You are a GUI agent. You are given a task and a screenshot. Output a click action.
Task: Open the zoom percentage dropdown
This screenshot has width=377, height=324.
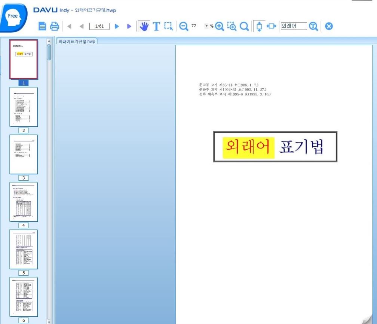(x=206, y=26)
